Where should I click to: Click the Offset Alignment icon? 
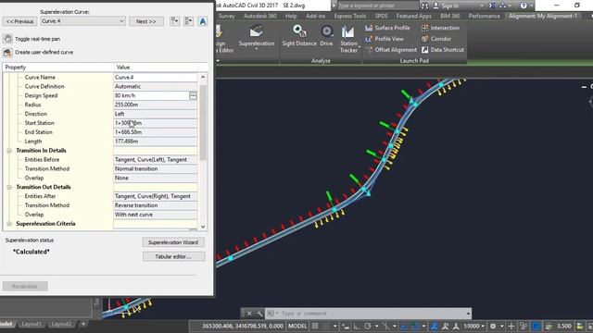click(x=369, y=50)
